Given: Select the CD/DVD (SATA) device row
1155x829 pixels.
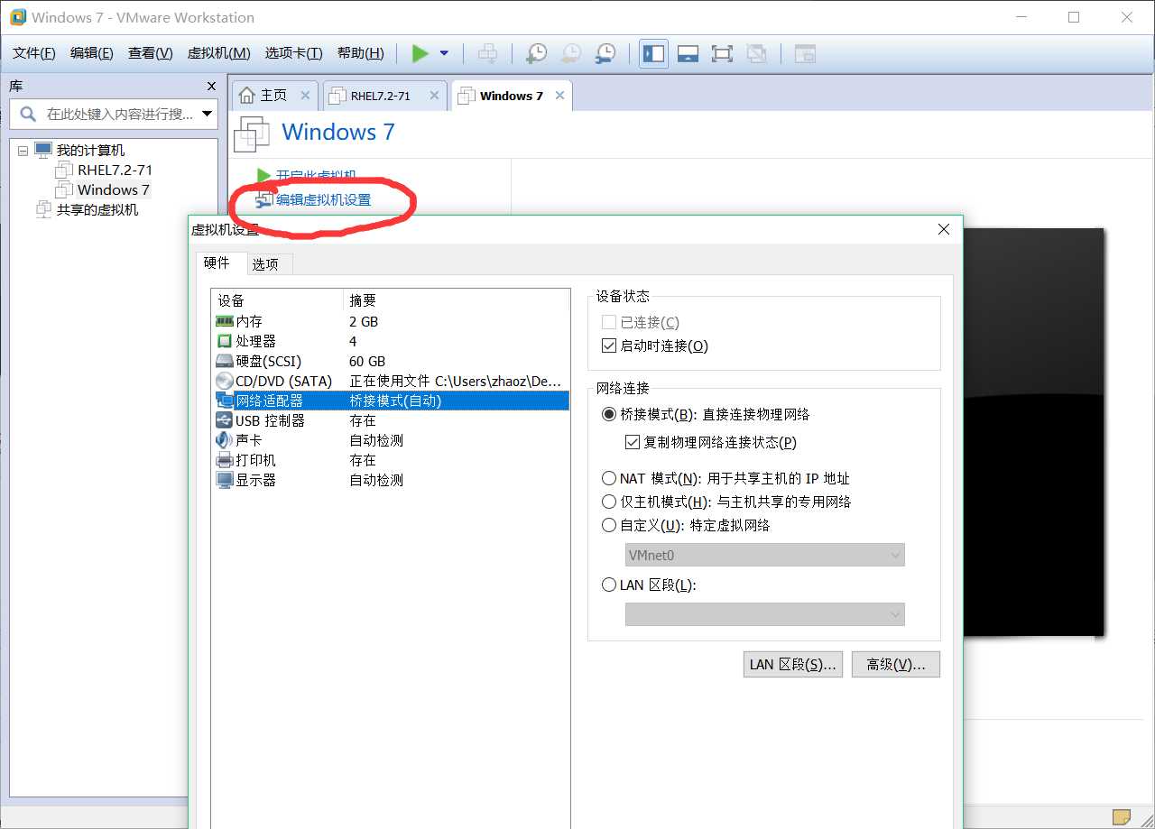Looking at the screenshot, I should [390, 381].
